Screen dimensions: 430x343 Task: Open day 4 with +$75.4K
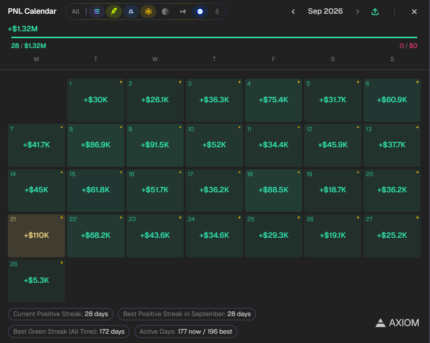click(x=273, y=100)
